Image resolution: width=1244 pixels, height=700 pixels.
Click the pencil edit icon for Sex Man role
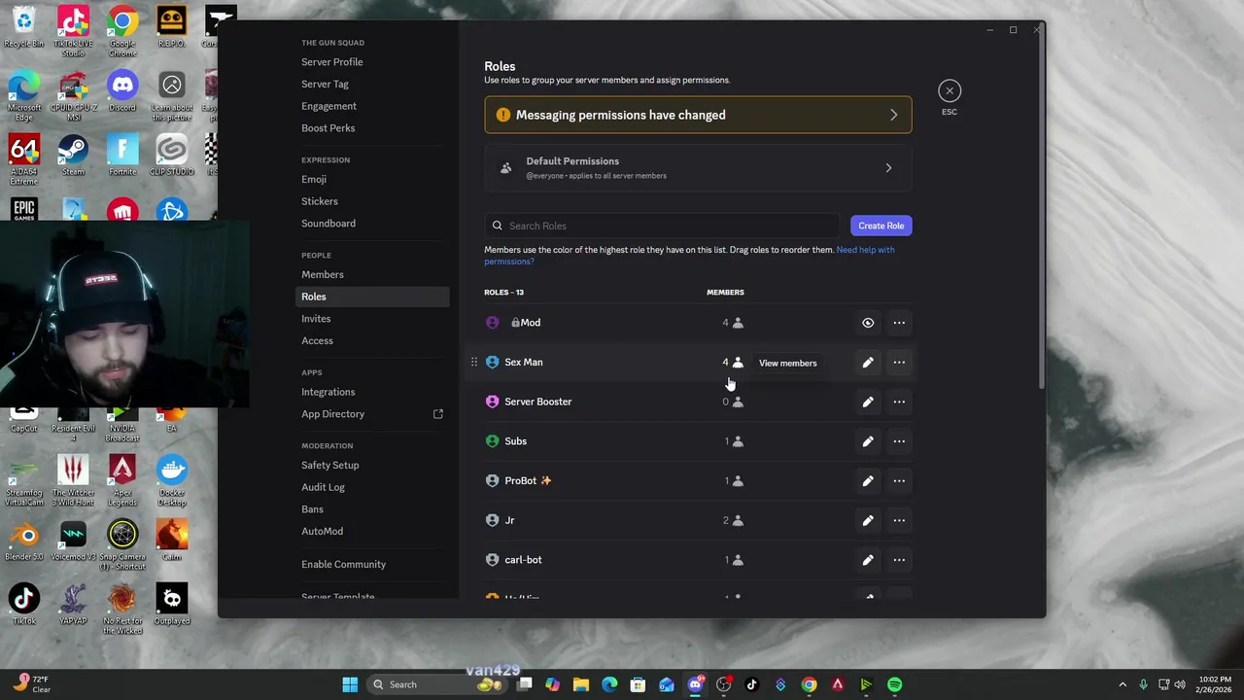[868, 363]
